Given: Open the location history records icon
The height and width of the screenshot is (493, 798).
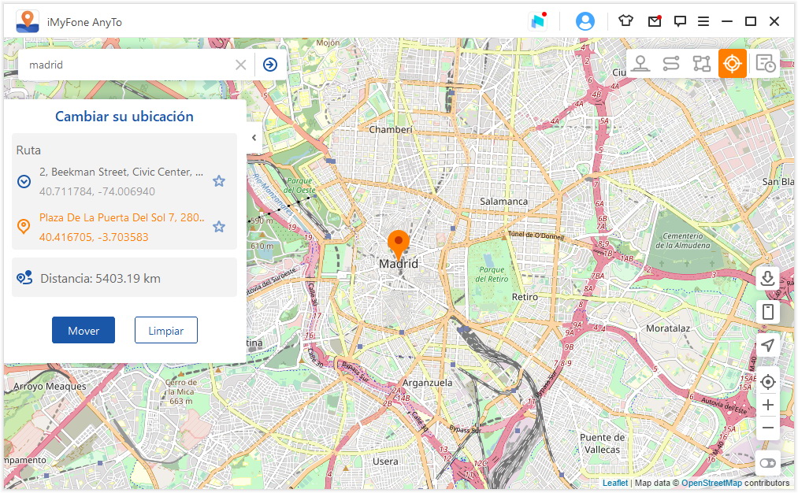Looking at the screenshot, I should (764, 64).
